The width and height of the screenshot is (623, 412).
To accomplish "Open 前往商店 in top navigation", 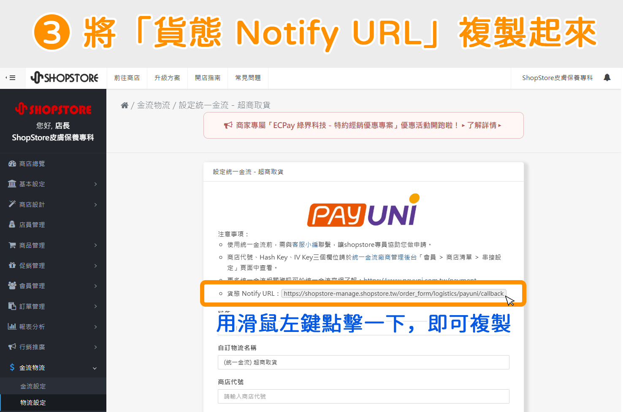I will coord(127,78).
